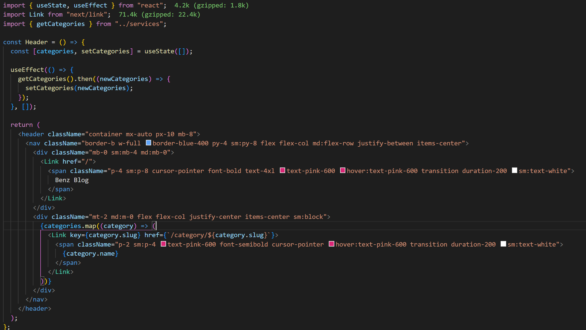Screen dimensions: 586x330
Task: Click the closing '</header>' tag
Action: [x=35, y=309]
